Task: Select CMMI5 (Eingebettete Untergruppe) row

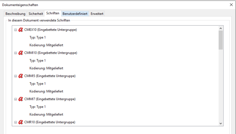Action: click(50, 76)
